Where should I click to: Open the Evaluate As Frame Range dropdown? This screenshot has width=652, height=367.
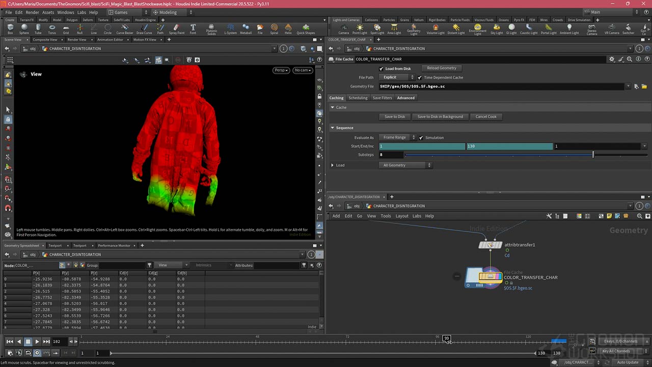pos(397,138)
